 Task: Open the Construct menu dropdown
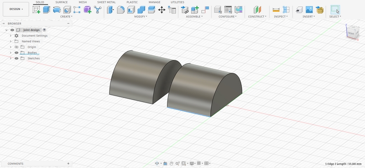tap(257, 17)
